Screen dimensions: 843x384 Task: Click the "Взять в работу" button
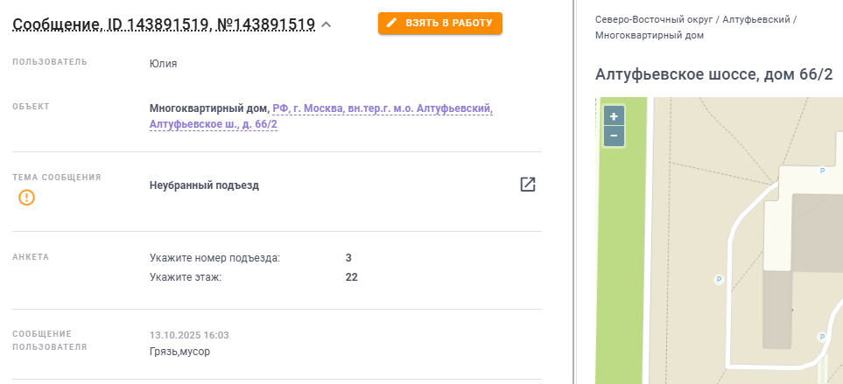439,23
